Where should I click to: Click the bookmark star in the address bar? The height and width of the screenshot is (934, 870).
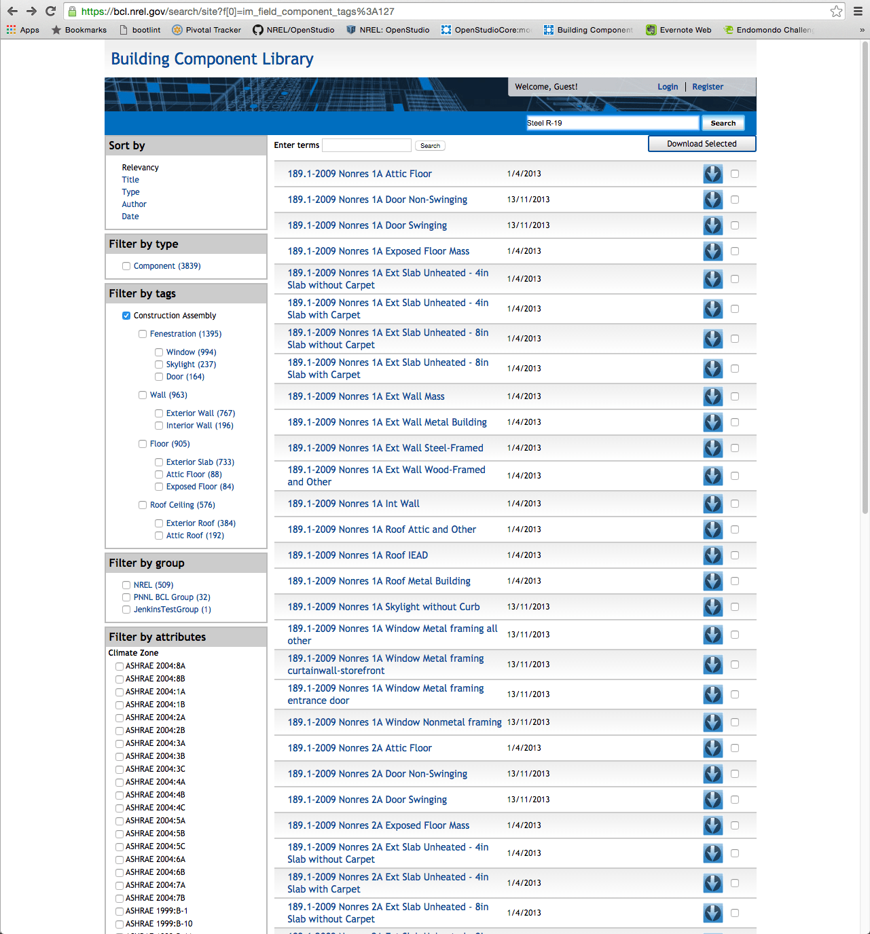tap(836, 11)
